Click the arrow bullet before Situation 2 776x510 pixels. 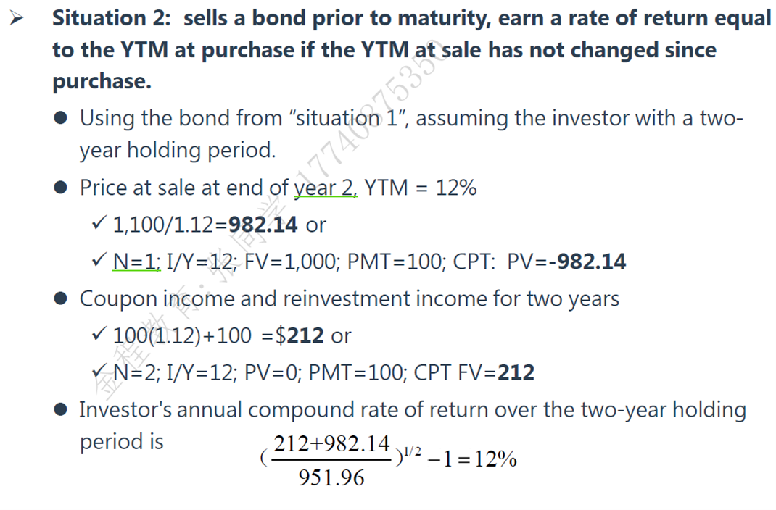[17, 19]
